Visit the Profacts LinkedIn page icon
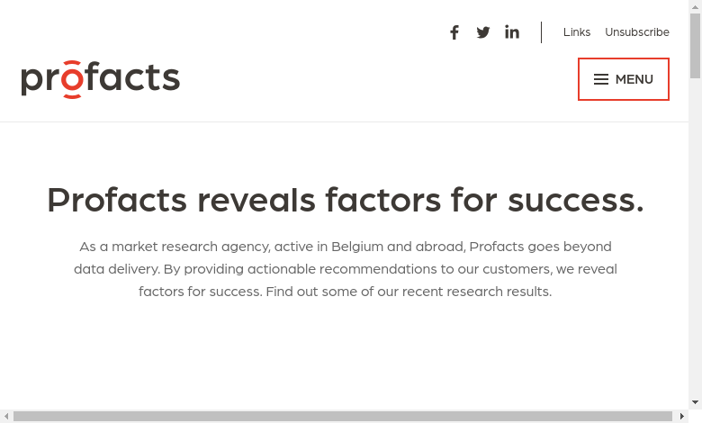The width and height of the screenshot is (702, 423). point(512,32)
